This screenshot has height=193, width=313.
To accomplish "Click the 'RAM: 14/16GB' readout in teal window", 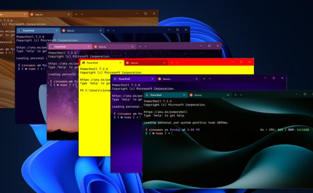I will point(299,130).
